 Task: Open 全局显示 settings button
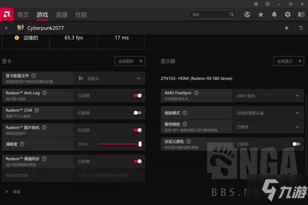[288, 61]
